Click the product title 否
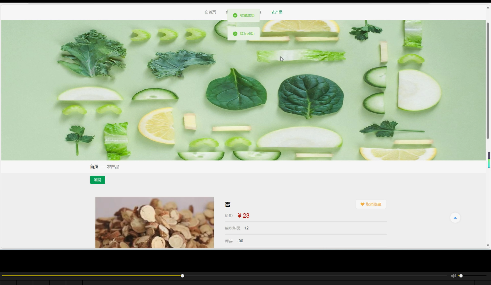This screenshot has height=285, width=491. click(228, 204)
